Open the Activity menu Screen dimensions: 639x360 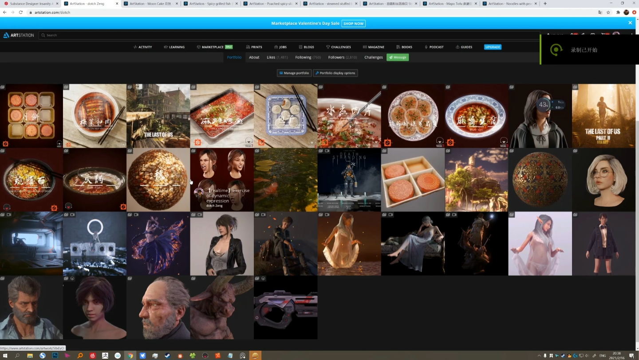click(x=142, y=47)
